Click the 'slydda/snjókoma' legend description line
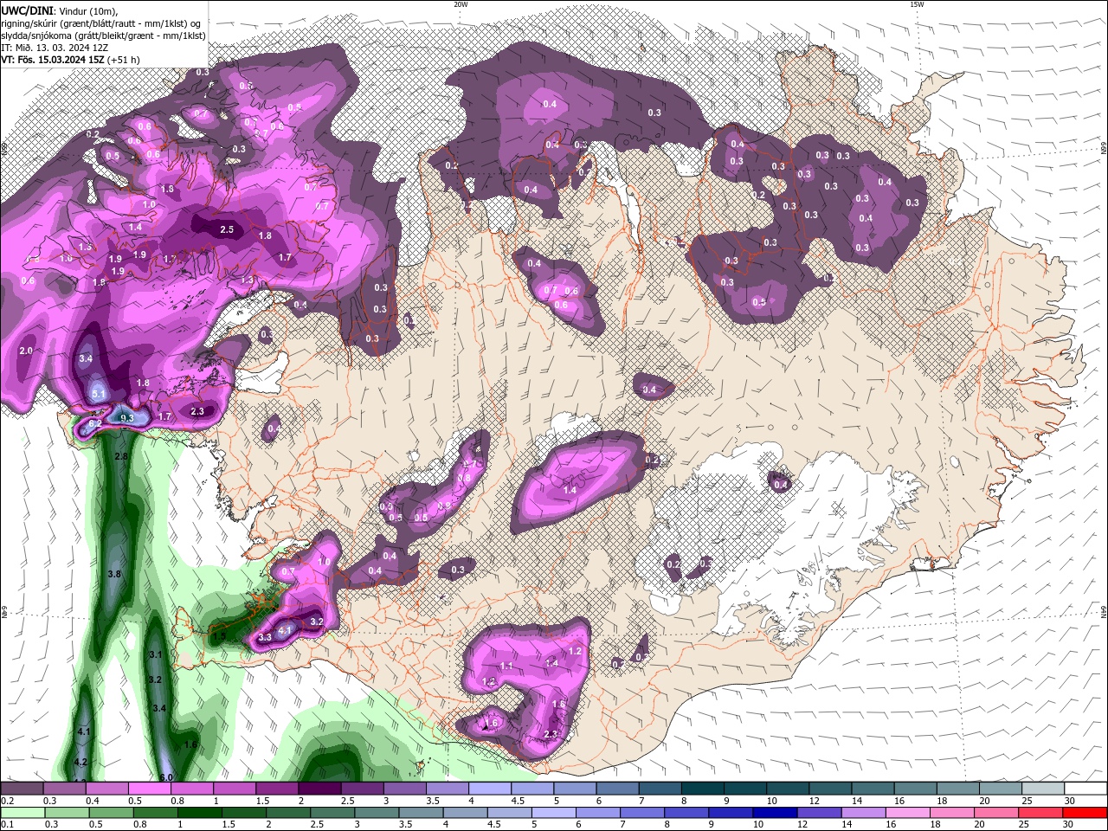 (x=103, y=35)
